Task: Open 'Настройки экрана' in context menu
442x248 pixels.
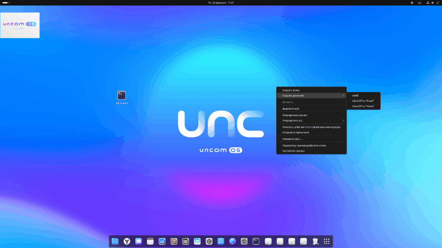Action: tap(311, 151)
